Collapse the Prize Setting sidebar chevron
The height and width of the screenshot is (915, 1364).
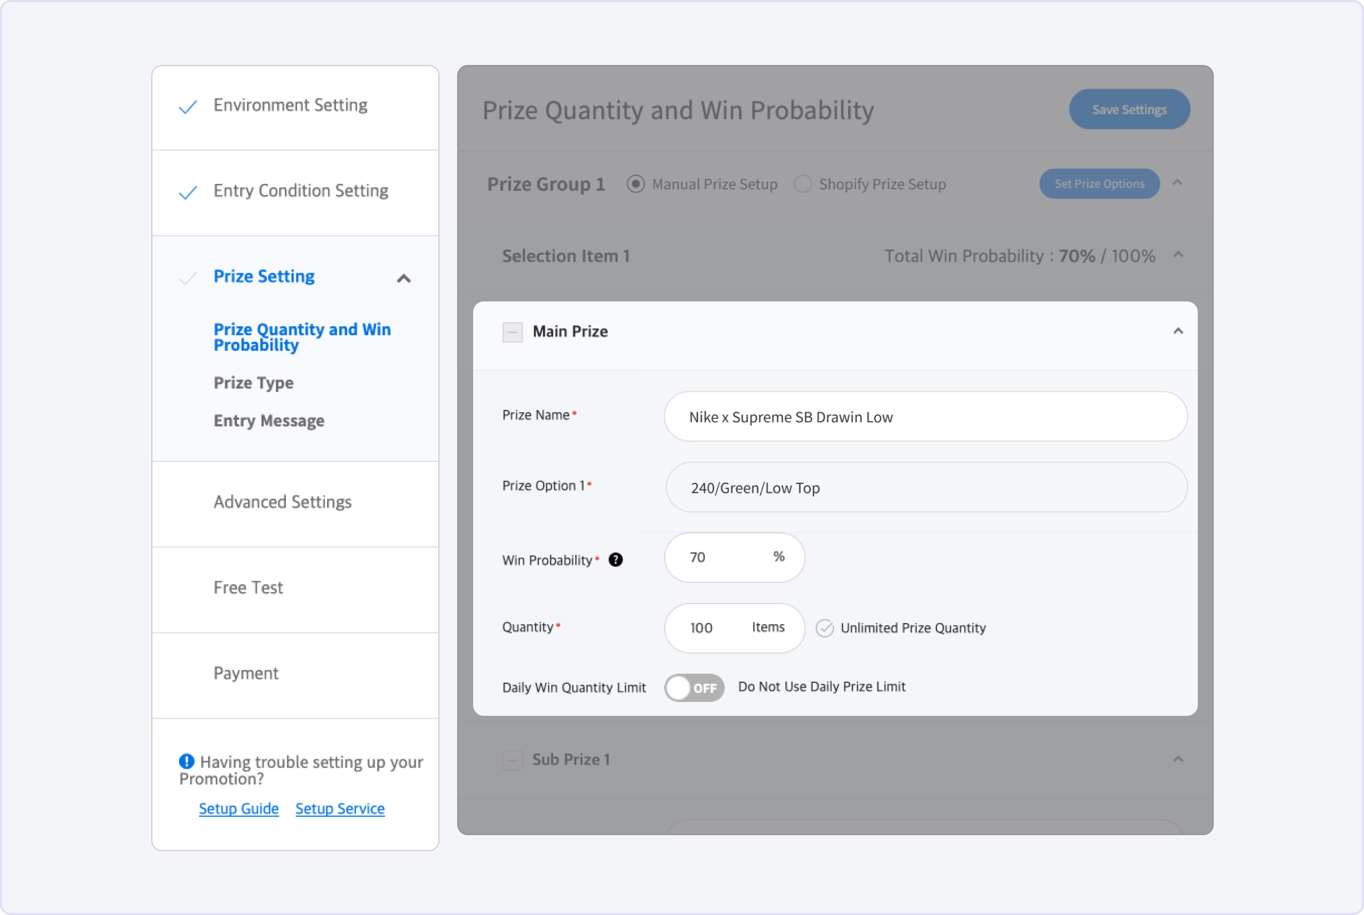[x=403, y=278]
